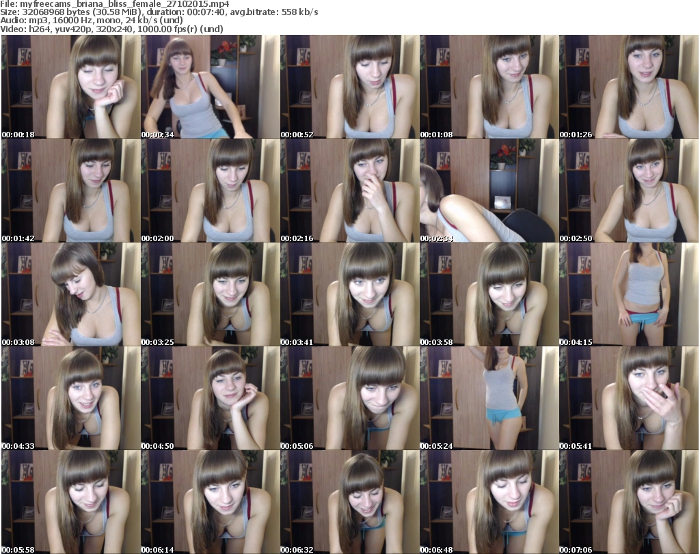Choose the frame captured at 00:01:08
The height and width of the screenshot is (554, 700).
(x=489, y=87)
